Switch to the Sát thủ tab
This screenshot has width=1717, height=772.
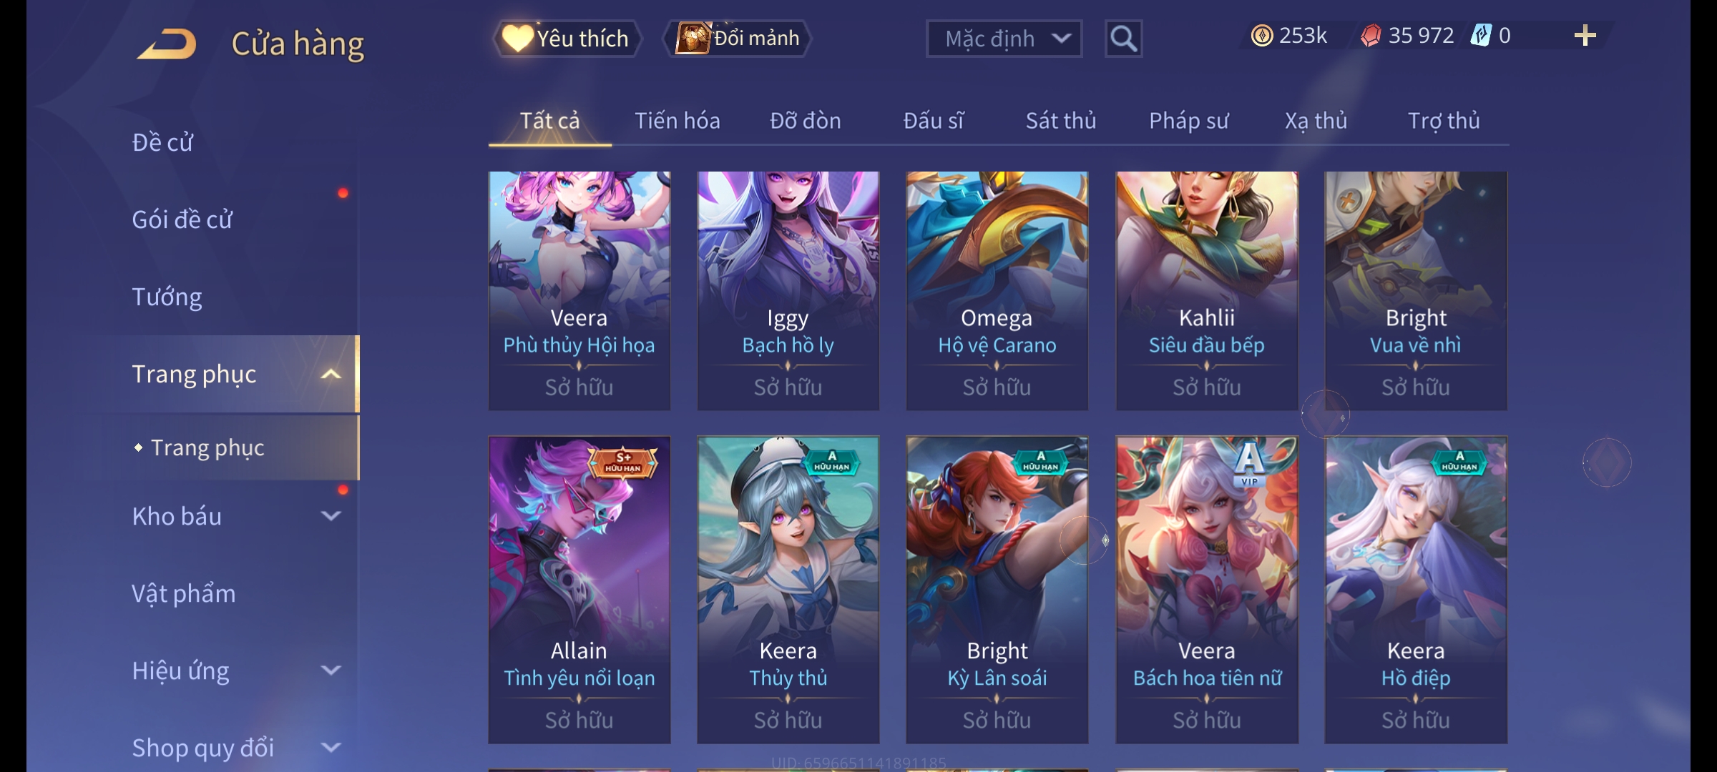point(1061,121)
